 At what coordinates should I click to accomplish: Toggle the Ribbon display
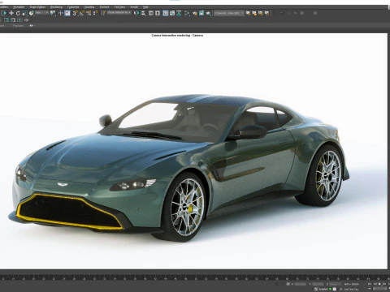166,13
